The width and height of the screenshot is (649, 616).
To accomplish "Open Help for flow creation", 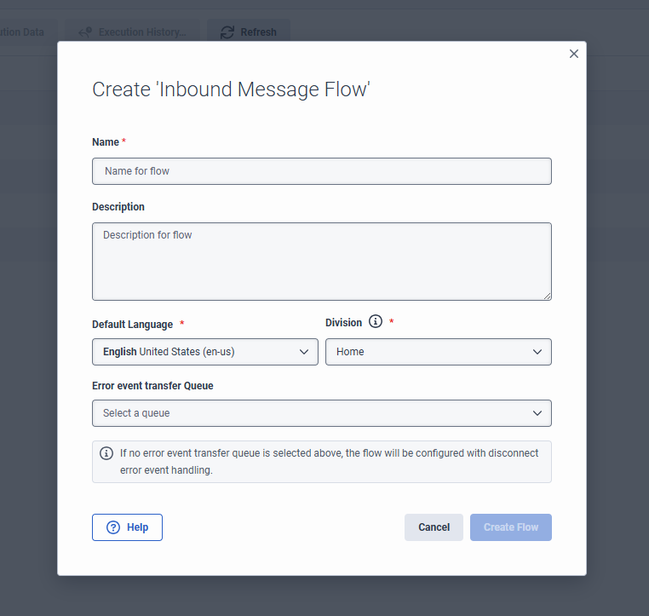I will click(x=127, y=527).
